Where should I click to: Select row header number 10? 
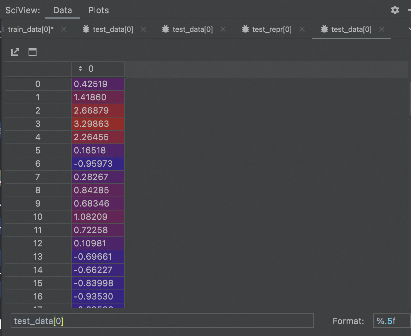pyautogui.click(x=38, y=217)
